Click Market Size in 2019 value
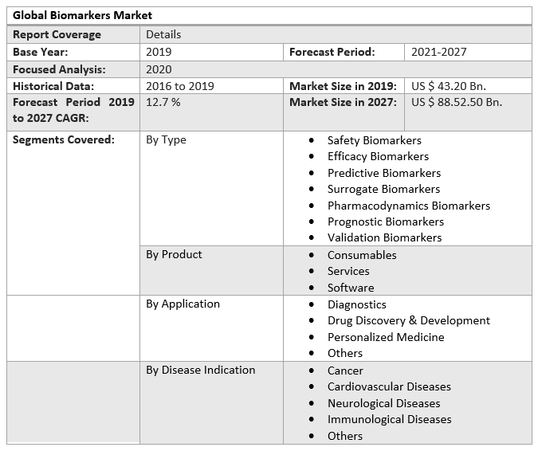 [448, 86]
